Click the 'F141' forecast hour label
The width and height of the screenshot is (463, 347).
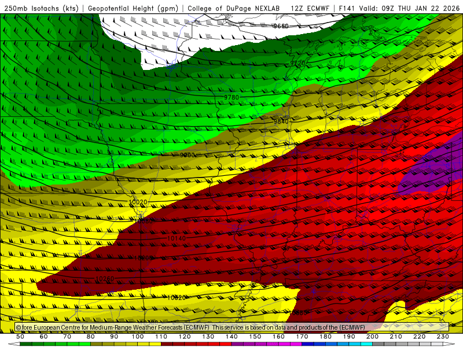pyautogui.click(x=347, y=8)
